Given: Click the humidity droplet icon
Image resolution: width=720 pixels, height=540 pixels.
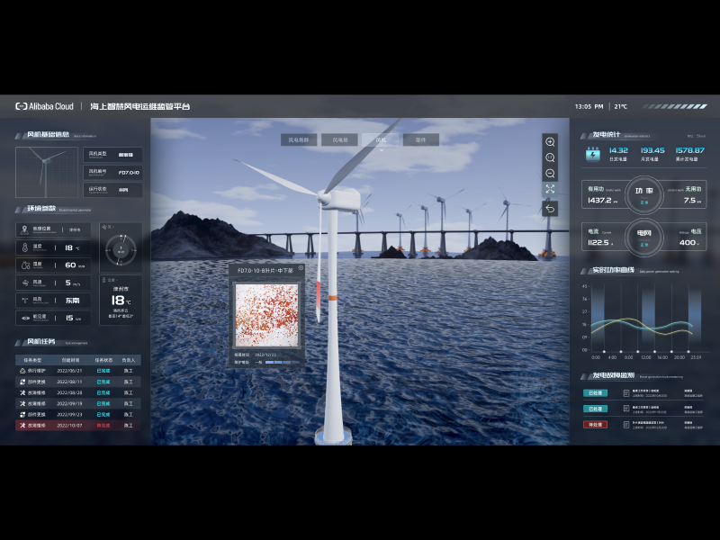Looking at the screenshot, I should (x=24, y=265).
